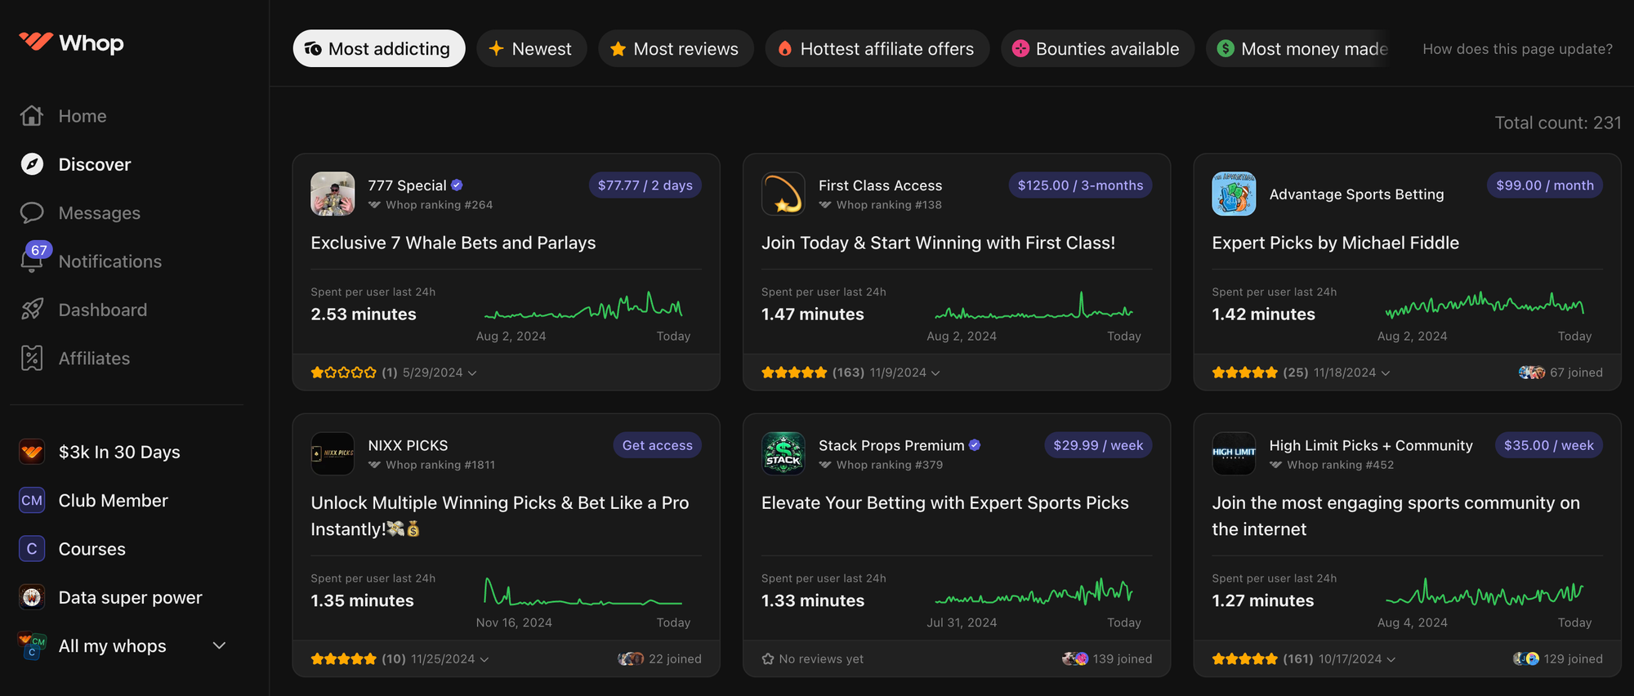Select the Hottest affiliate offers tab
The height and width of the screenshot is (696, 1634).
(x=877, y=49)
